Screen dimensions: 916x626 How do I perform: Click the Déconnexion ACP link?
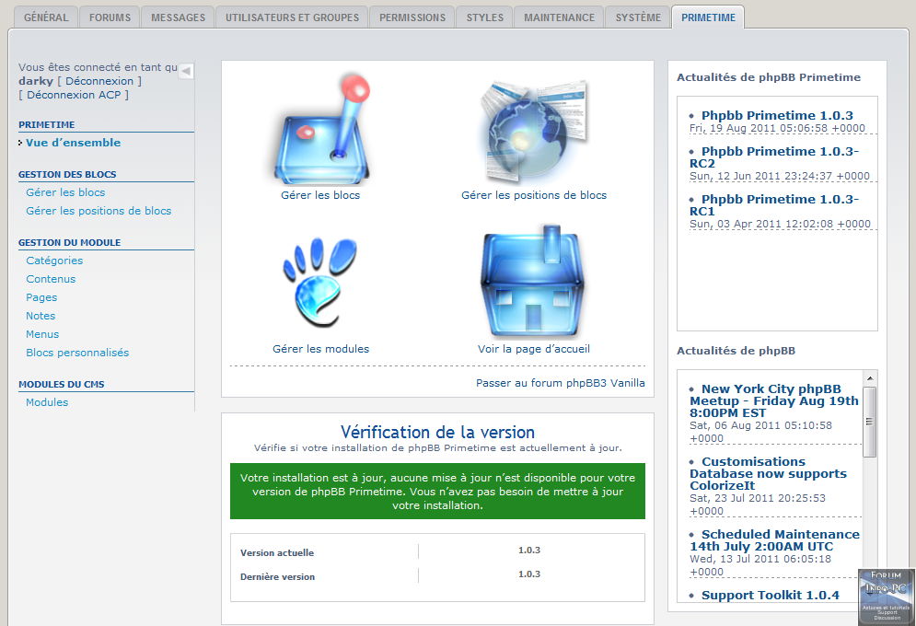click(x=74, y=95)
